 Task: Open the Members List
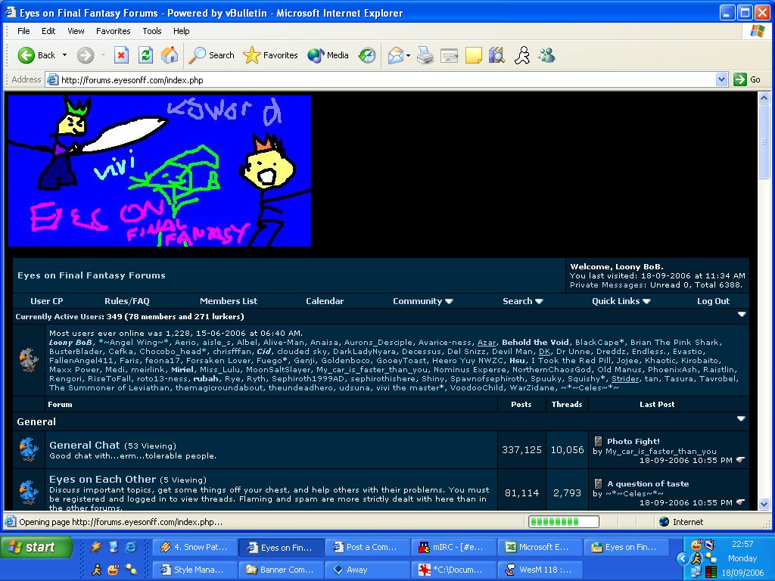click(229, 301)
